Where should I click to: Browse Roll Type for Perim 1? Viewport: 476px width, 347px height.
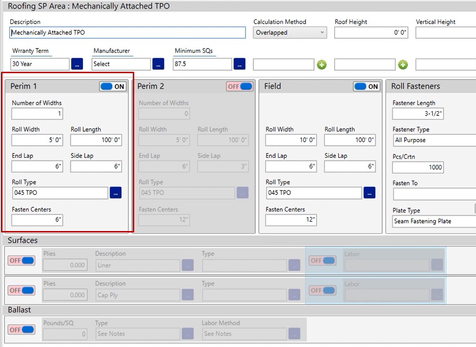pyautogui.click(x=116, y=193)
